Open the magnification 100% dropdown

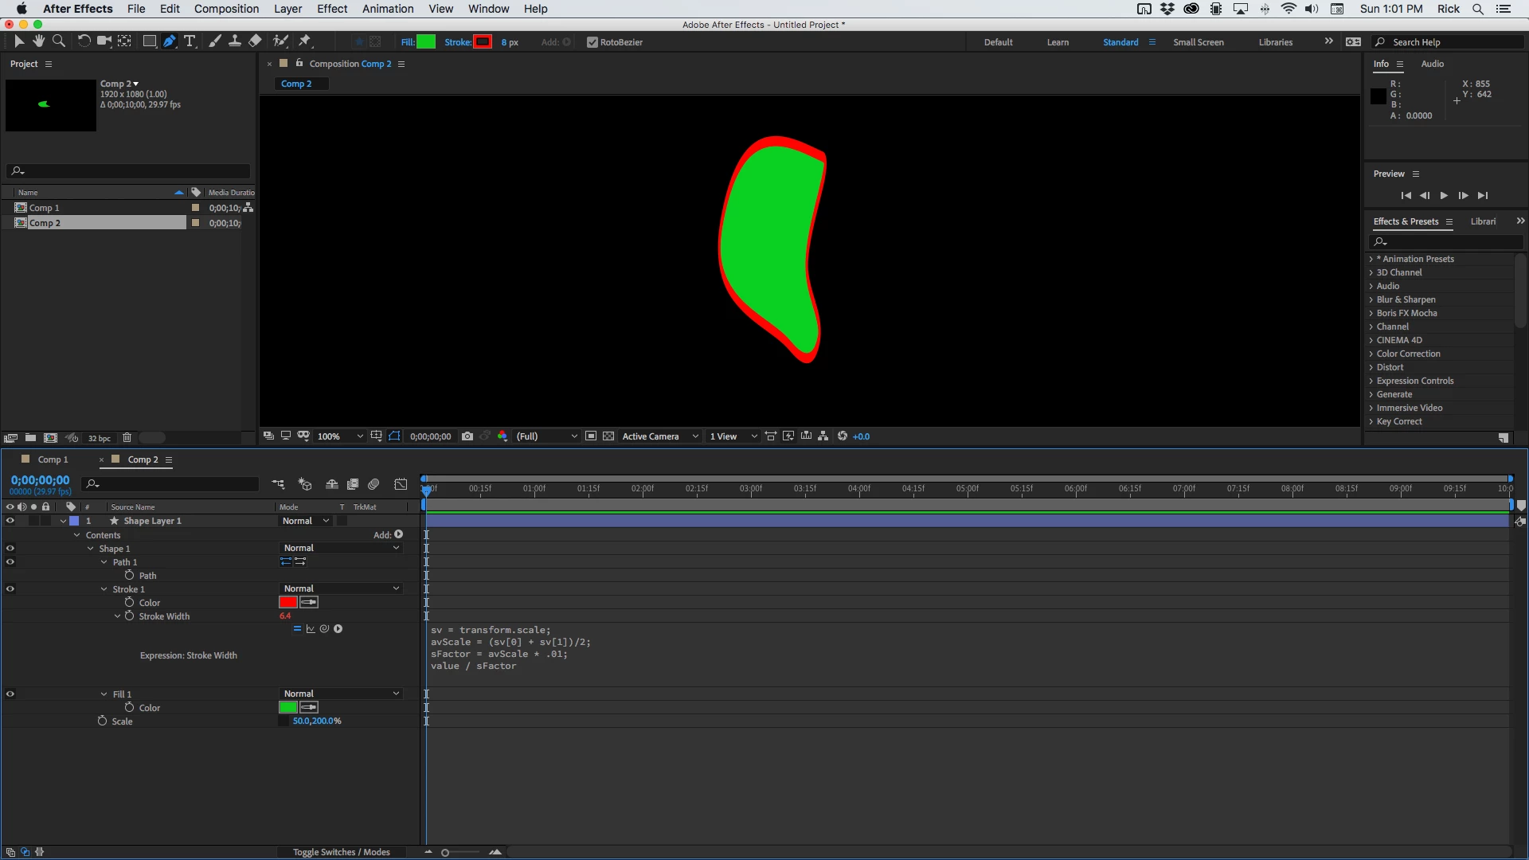pyautogui.click(x=340, y=436)
